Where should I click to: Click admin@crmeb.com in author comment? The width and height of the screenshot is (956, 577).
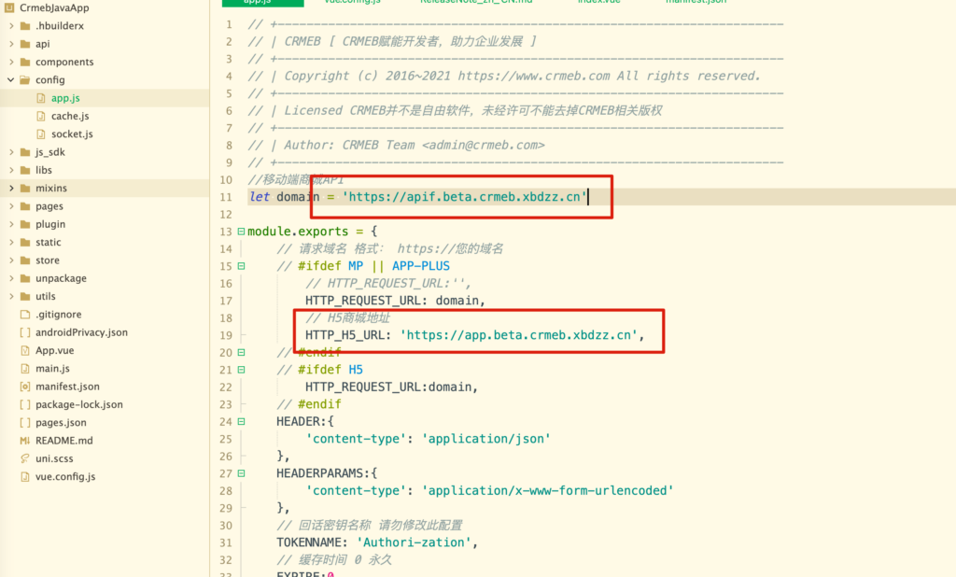tap(484, 145)
